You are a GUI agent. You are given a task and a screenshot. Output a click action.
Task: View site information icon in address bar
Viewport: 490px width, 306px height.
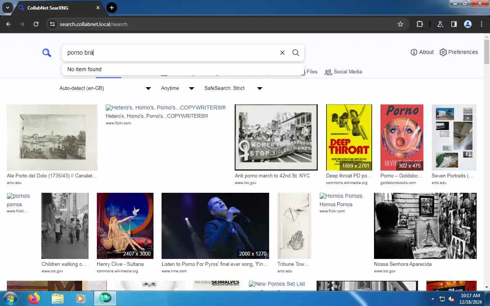coord(52,24)
